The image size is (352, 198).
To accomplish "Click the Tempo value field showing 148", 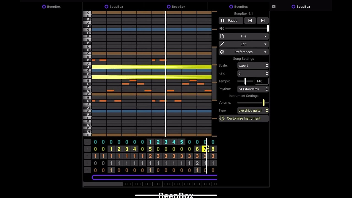I will (x=262, y=81).
